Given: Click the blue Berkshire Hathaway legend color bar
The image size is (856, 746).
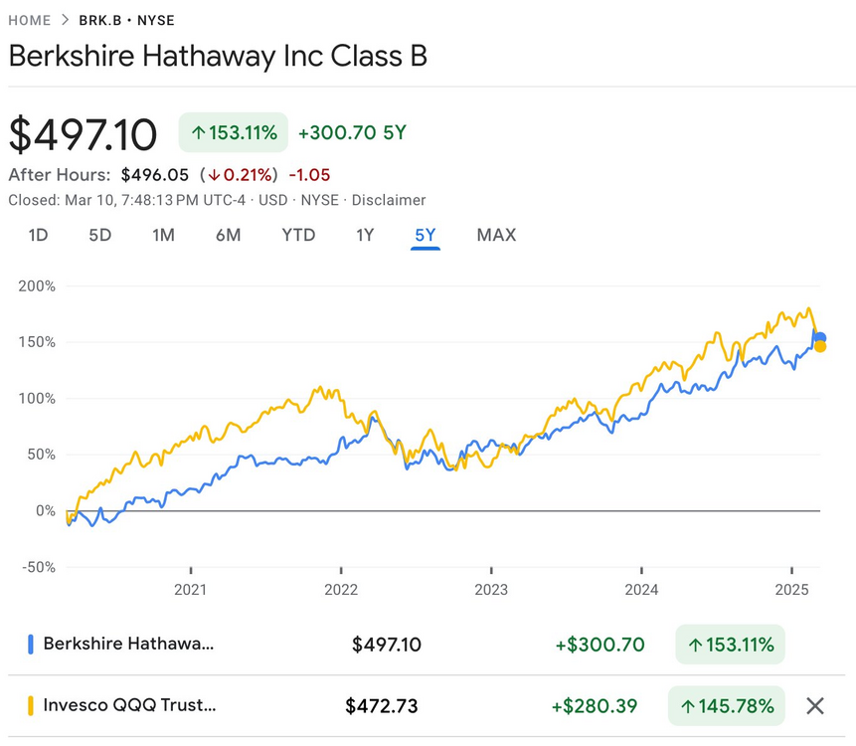Looking at the screenshot, I should 31,644.
